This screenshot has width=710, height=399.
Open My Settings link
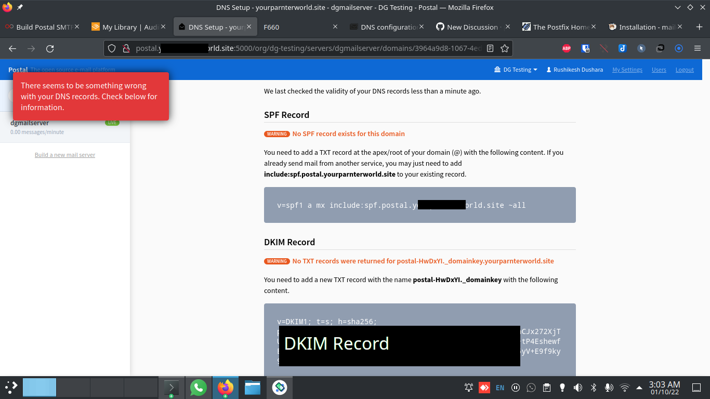pos(627,70)
